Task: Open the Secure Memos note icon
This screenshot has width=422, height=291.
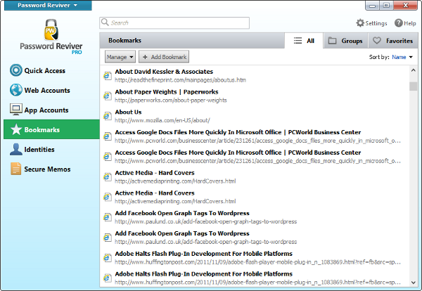Action: (16, 169)
